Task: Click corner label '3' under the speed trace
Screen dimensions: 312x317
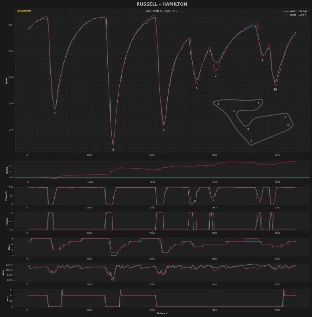Action: coord(113,150)
